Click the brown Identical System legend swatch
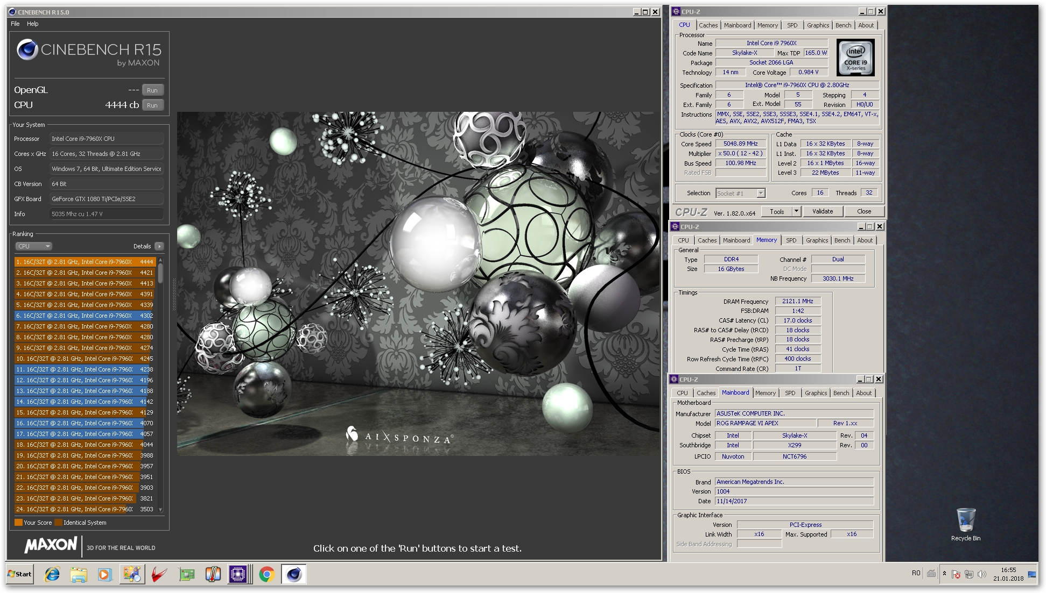 pyautogui.click(x=58, y=523)
